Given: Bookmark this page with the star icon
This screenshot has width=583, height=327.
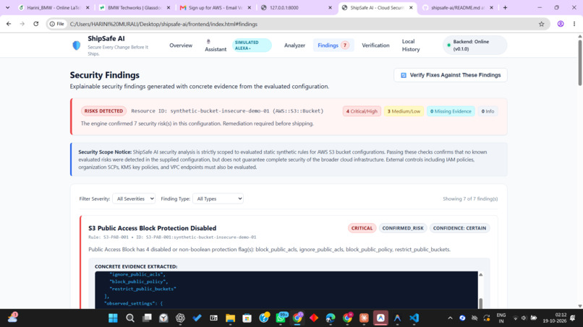Looking at the screenshot, I should click(541, 24).
